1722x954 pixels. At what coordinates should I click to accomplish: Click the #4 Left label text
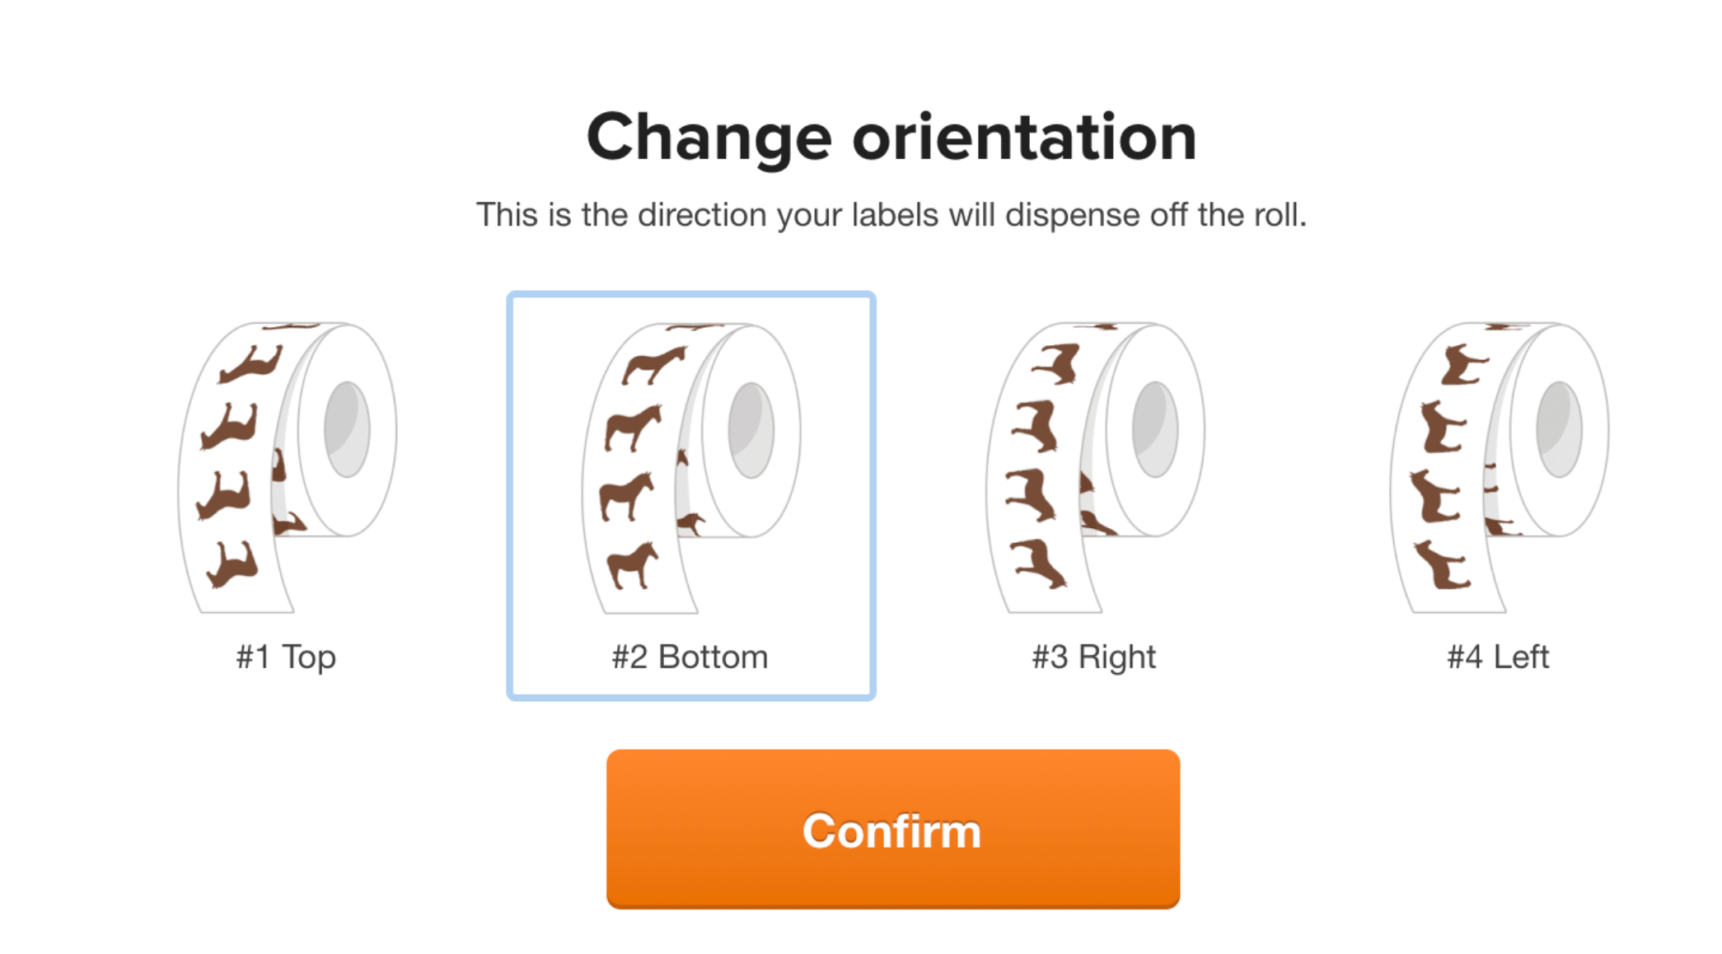[1498, 657]
